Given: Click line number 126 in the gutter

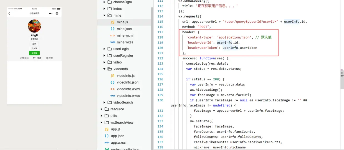Looking at the screenshot, I should 160,79.
